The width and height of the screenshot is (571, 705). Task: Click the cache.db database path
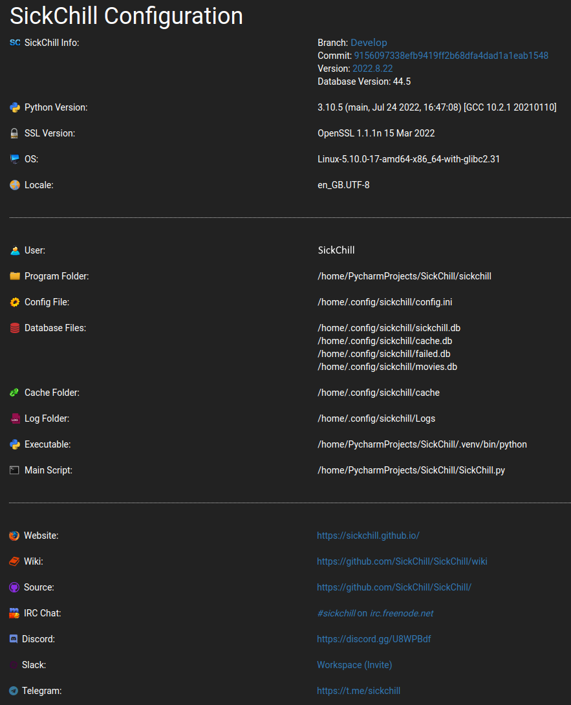pos(385,342)
